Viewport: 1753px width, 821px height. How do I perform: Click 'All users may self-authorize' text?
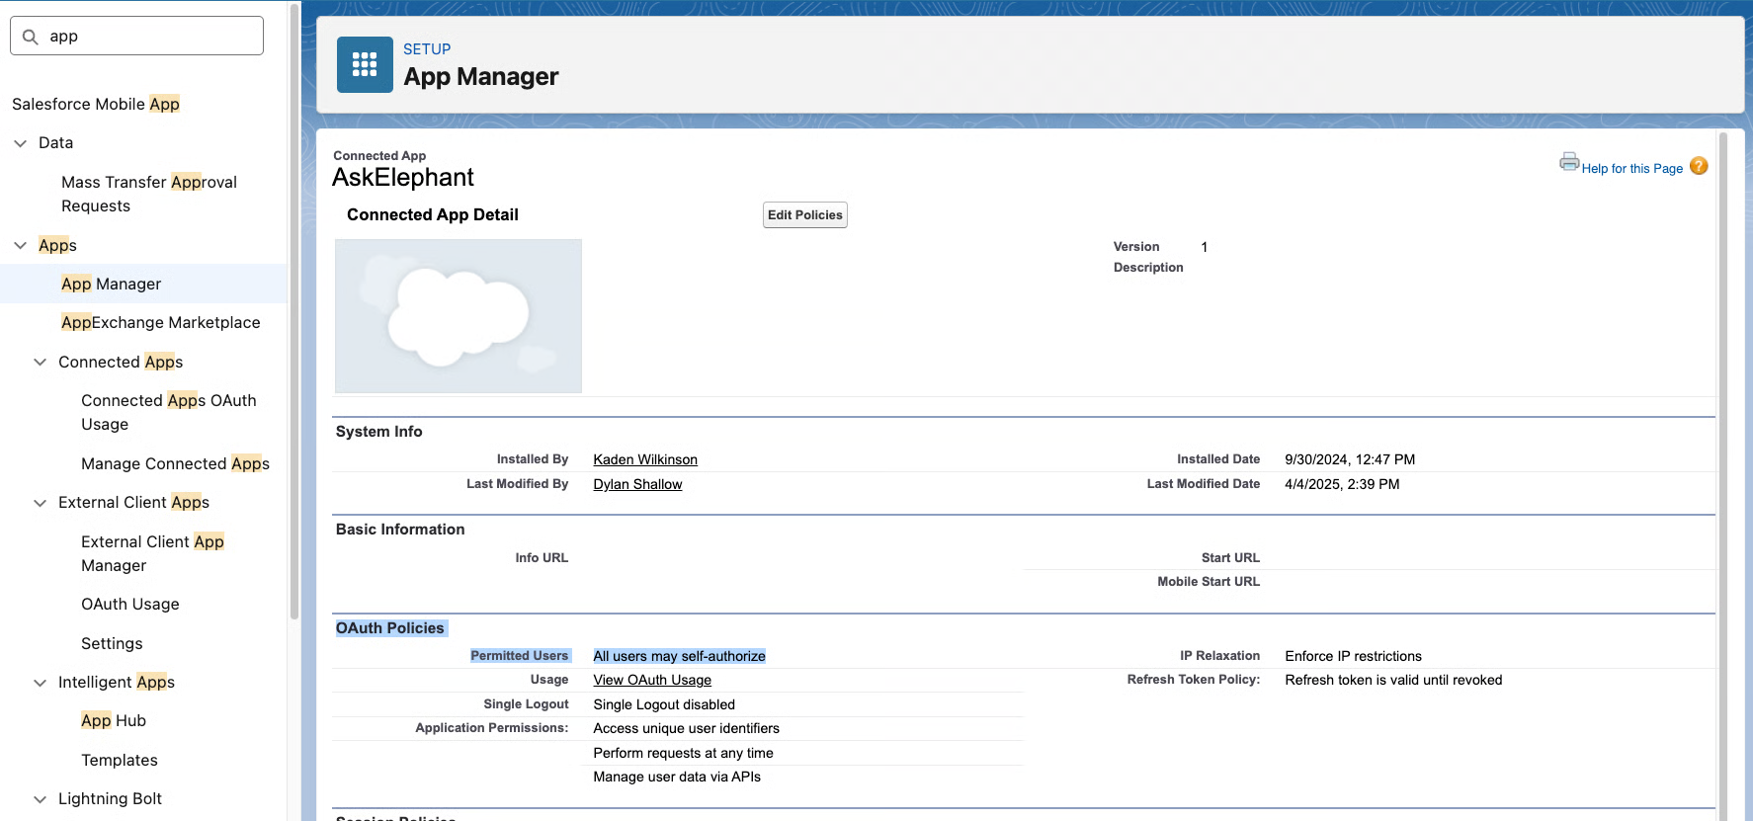679,656
